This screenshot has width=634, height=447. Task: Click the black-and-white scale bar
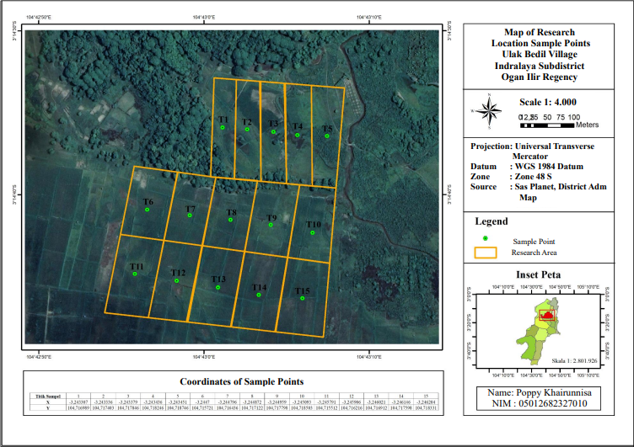point(546,125)
